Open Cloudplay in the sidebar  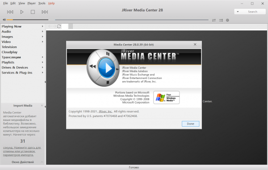tap(9, 52)
